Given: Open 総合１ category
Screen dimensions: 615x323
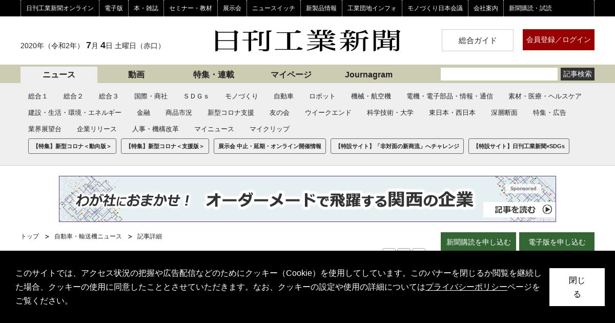Looking at the screenshot, I should click(38, 96).
